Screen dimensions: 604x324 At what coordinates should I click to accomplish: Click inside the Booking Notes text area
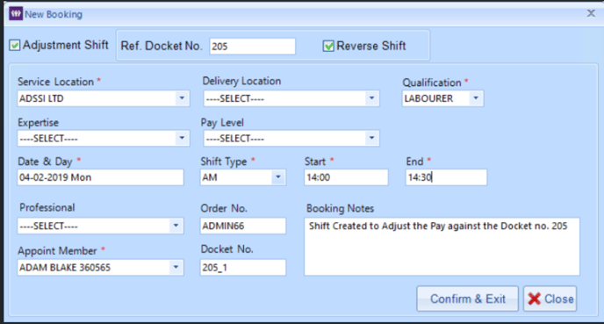[442, 247]
